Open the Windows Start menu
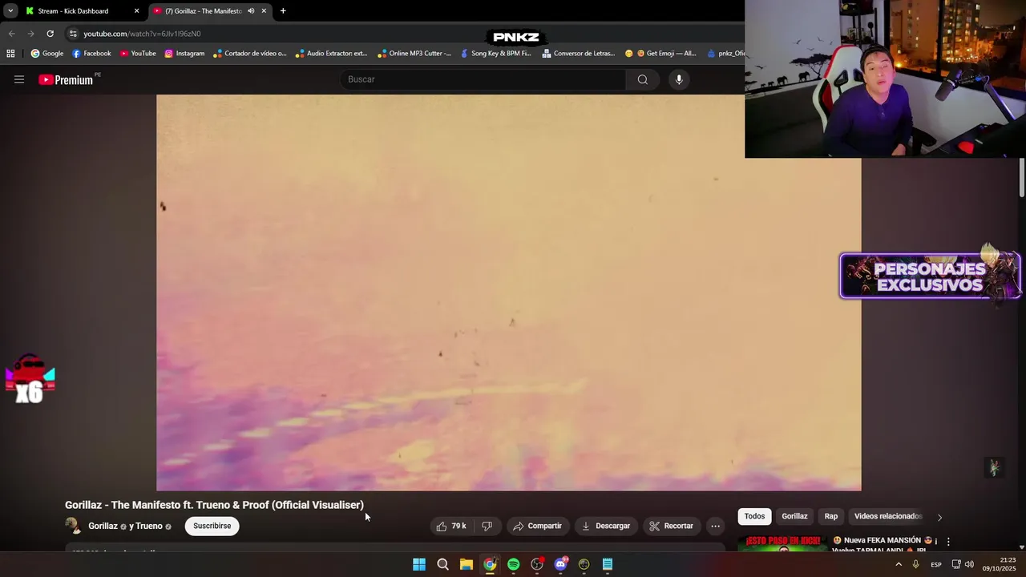Viewport: 1026px width, 577px height. pos(419,564)
